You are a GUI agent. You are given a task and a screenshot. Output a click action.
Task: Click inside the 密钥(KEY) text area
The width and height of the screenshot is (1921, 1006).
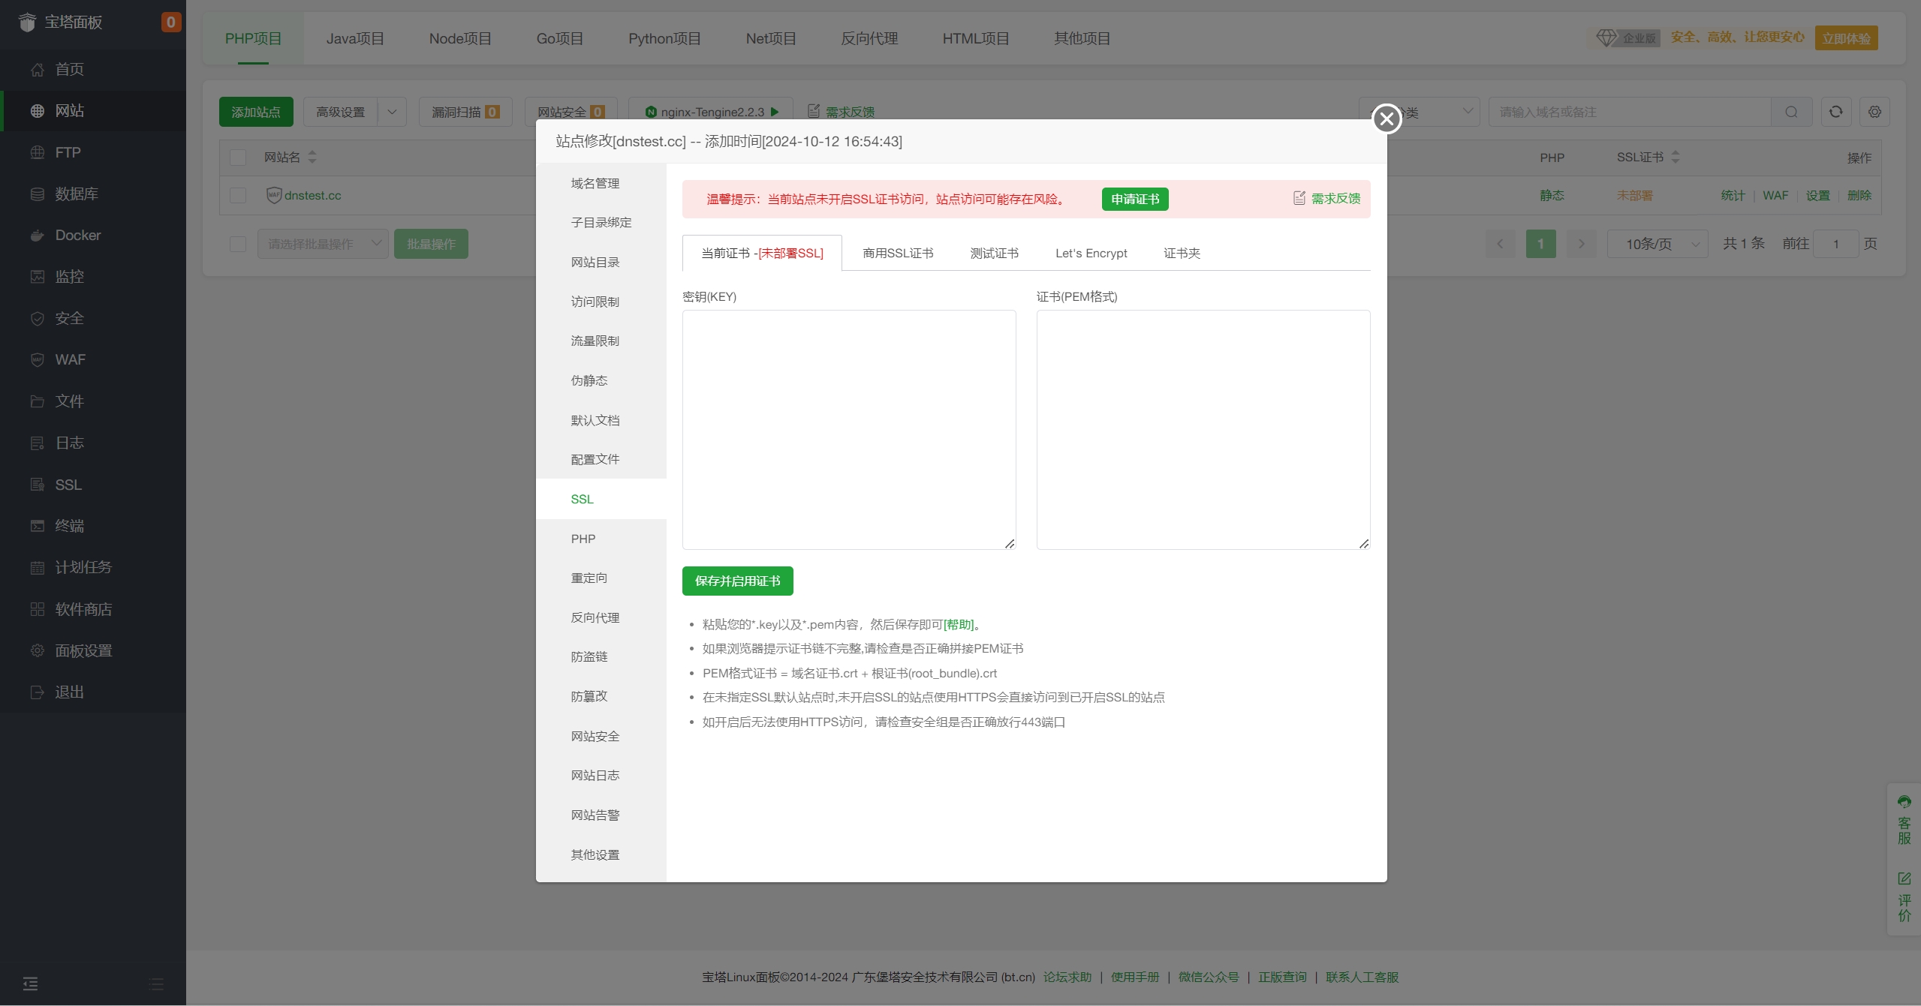[x=848, y=429]
